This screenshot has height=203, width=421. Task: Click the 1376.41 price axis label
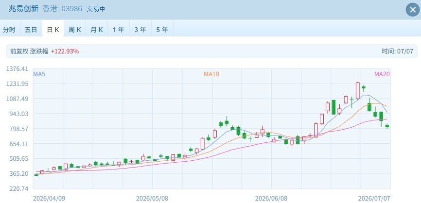[x=17, y=69]
